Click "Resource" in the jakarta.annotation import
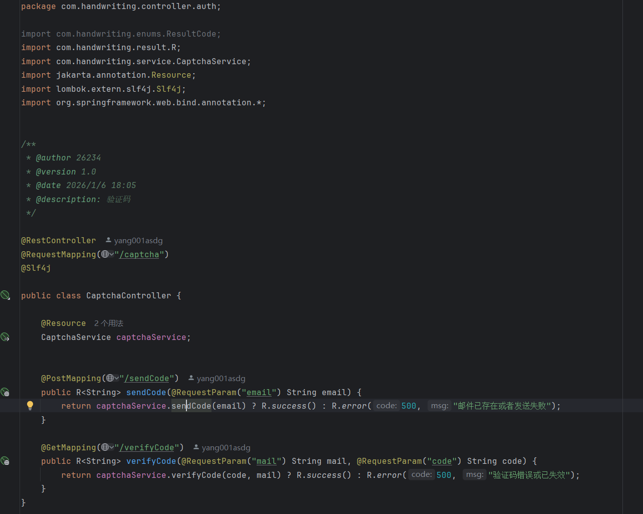The width and height of the screenshot is (643, 514). click(x=171, y=75)
